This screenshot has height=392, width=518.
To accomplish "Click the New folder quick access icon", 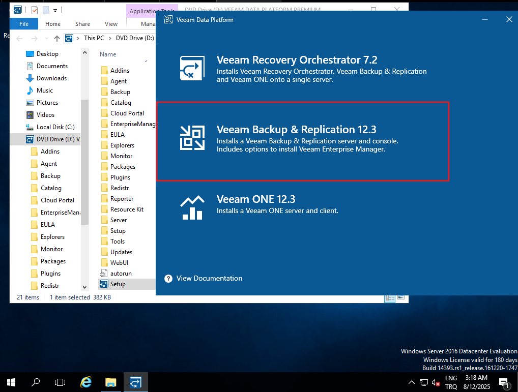I will pyautogui.click(x=46, y=10).
